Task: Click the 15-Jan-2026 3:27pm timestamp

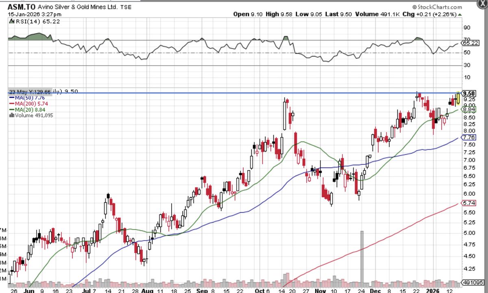Action: (x=35, y=14)
